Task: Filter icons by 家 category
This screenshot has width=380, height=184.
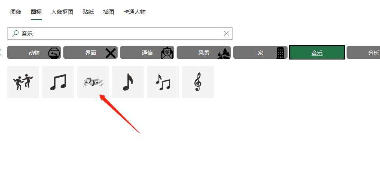Action: [x=260, y=52]
